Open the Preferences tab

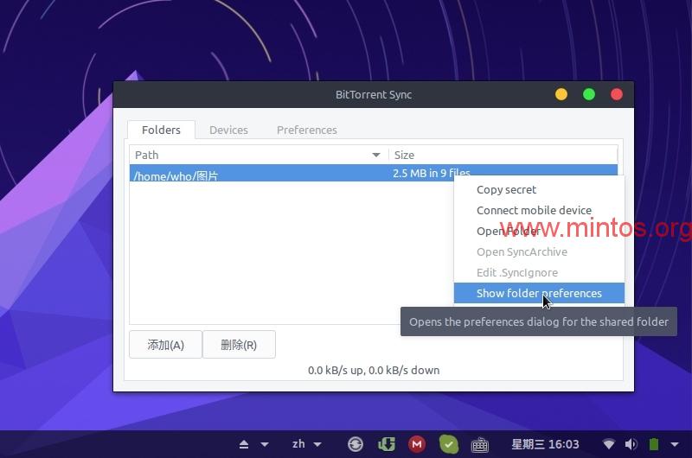307,130
